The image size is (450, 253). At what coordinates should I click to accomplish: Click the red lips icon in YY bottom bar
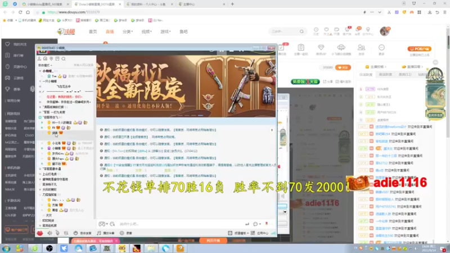(x=40, y=233)
